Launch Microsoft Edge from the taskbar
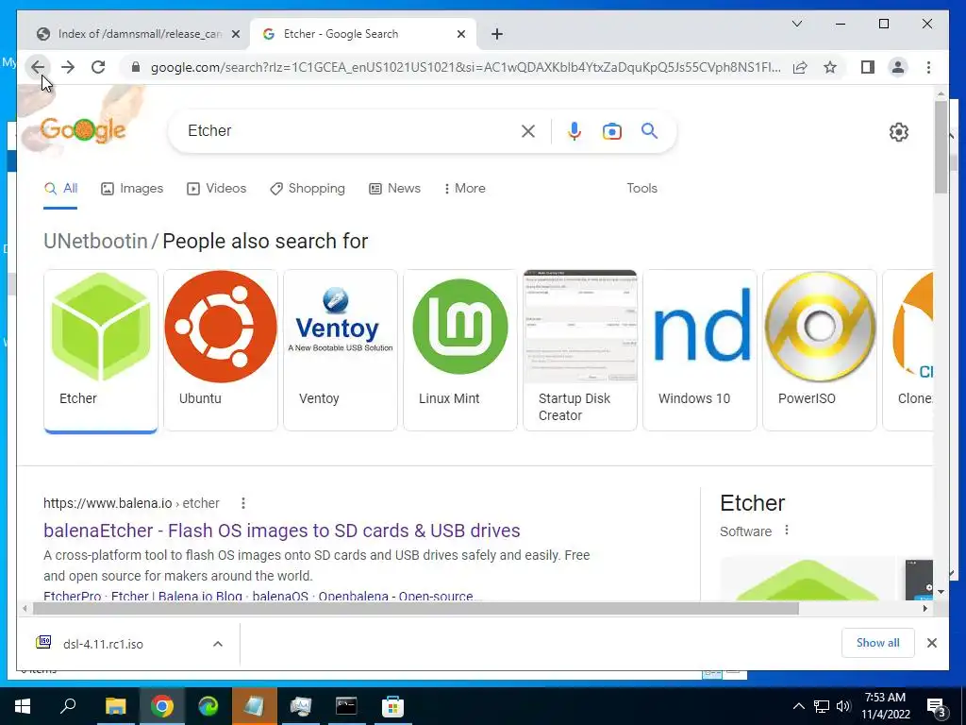 [208, 706]
